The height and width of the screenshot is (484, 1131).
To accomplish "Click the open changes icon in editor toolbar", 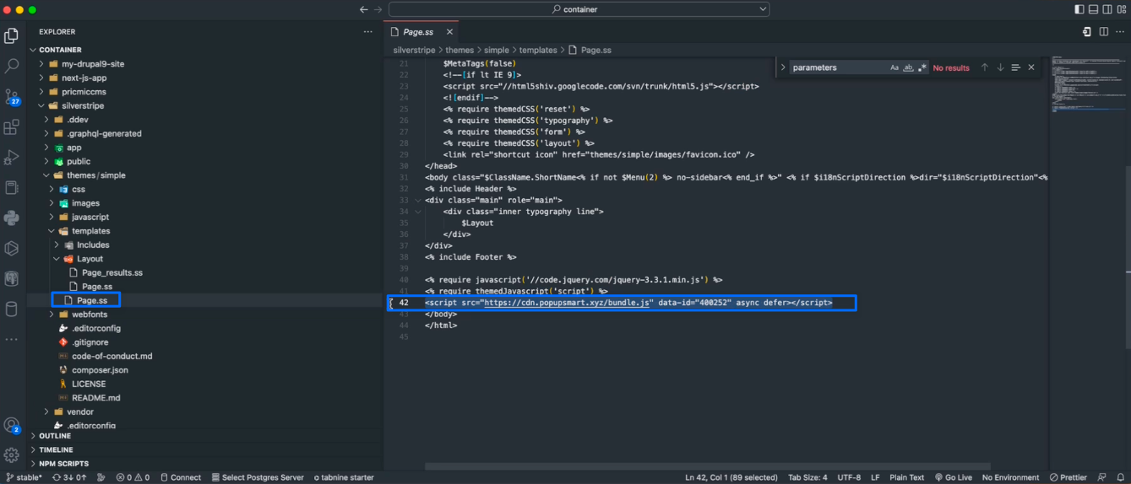I will tap(1087, 32).
